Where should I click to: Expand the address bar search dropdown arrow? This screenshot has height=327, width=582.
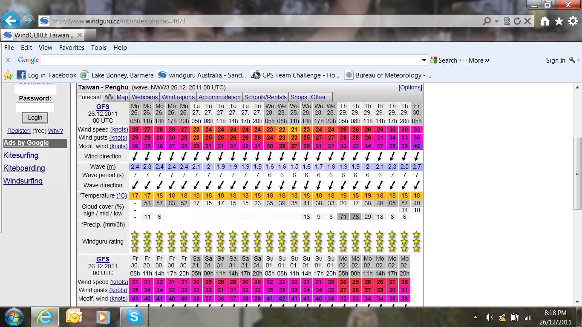(497, 21)
